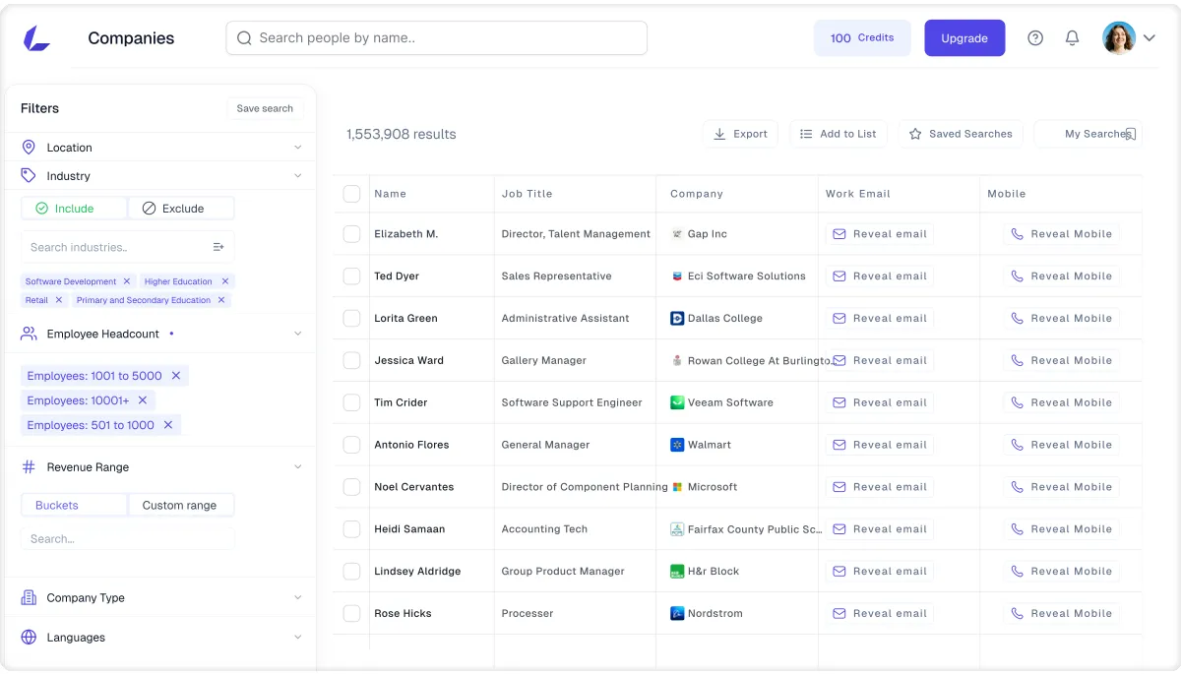Check the box for Elizabeth M.

tap(351, 234)
